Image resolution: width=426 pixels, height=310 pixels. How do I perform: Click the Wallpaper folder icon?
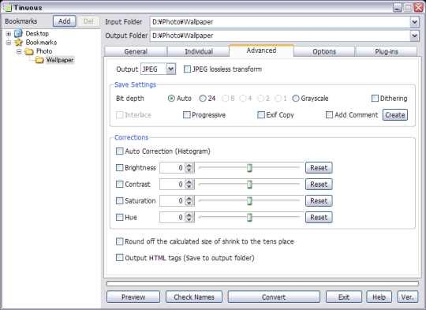(39, 60)
